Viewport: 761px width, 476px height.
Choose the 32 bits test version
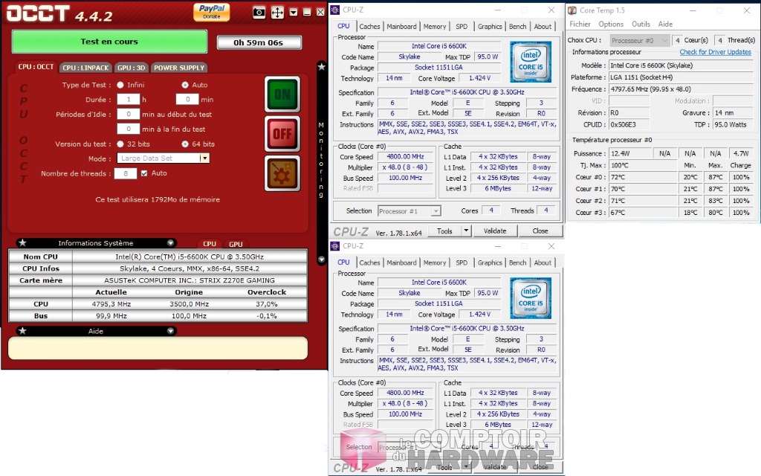(x=120, y=144)
